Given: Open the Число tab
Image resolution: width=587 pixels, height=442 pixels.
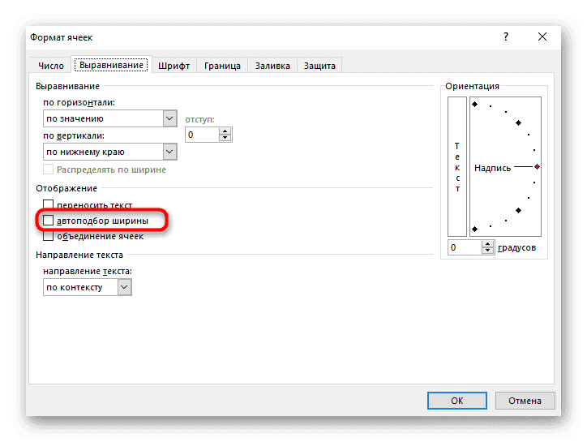Looking at the screenshot, I should click(50, 66).
